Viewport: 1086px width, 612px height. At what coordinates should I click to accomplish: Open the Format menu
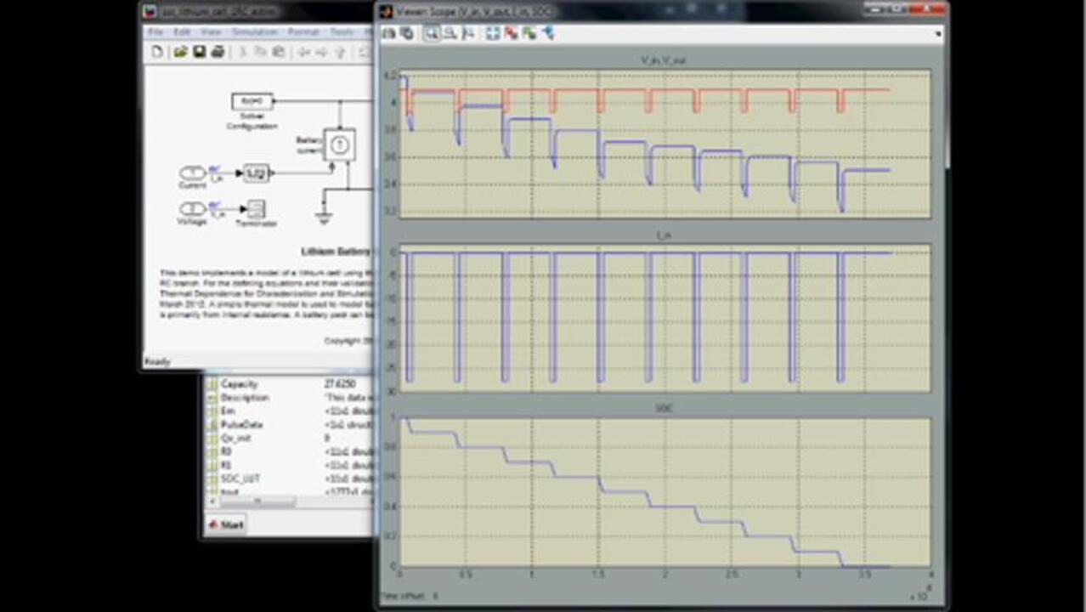303,31
